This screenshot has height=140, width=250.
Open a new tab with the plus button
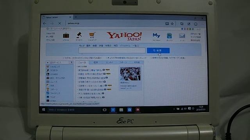[x=76, y=17]
